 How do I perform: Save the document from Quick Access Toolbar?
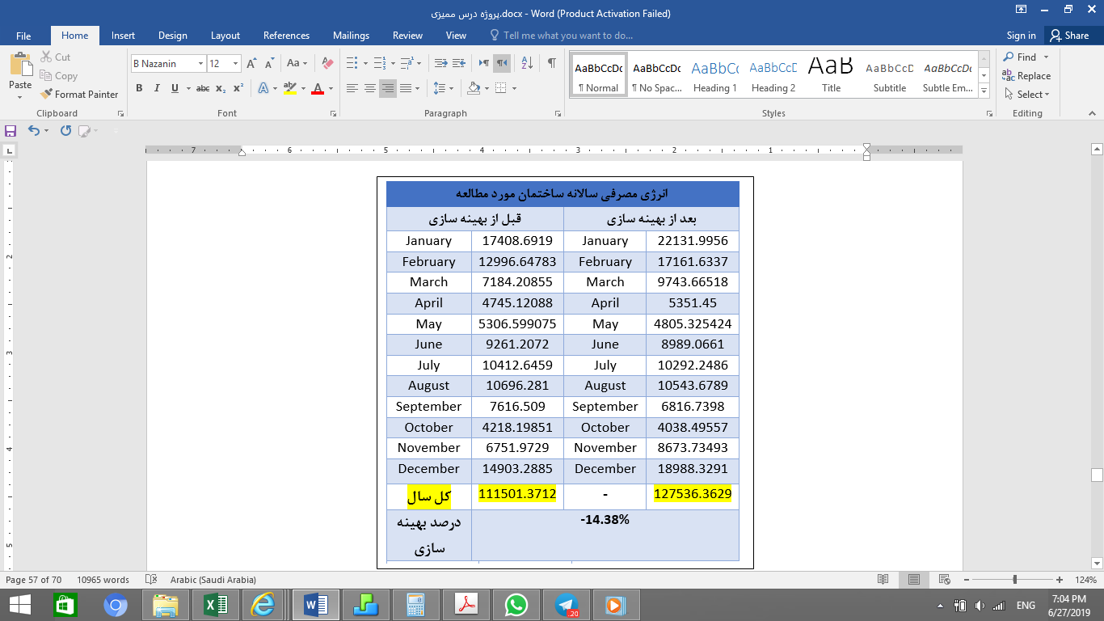coord(11,130)
